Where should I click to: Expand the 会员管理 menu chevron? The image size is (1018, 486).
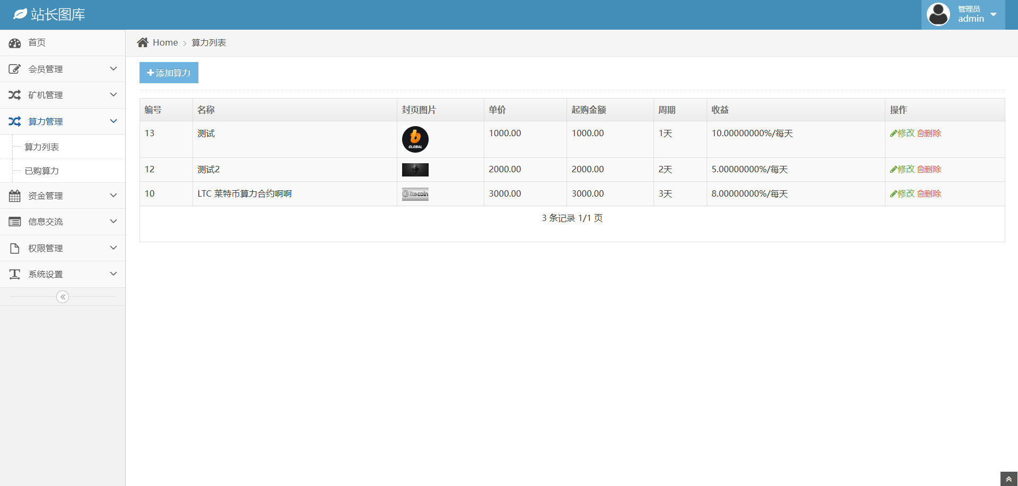(113, 69)
